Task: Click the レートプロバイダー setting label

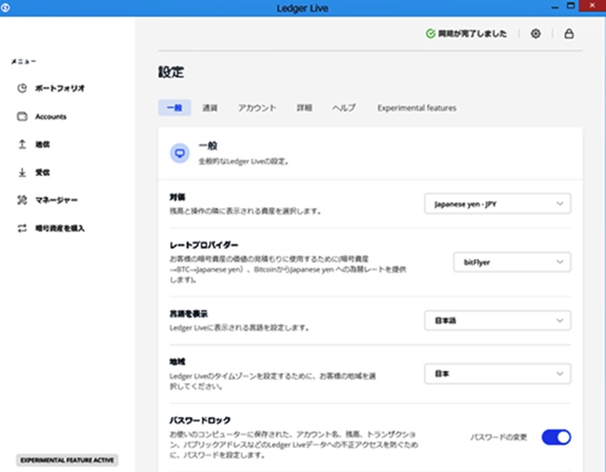Action: [x=203, y=245]
